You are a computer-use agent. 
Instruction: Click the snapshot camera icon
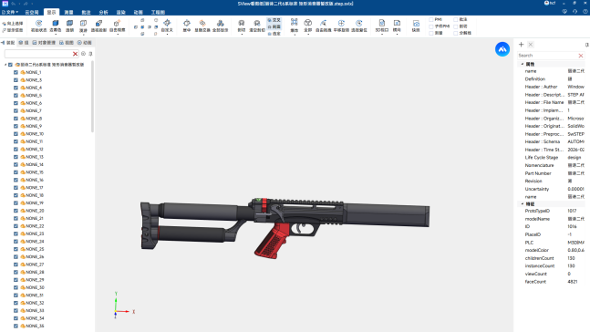tap(416, 24)
